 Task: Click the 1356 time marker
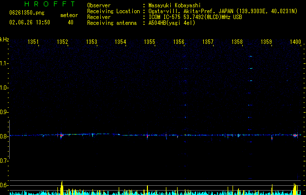[179, 42]
